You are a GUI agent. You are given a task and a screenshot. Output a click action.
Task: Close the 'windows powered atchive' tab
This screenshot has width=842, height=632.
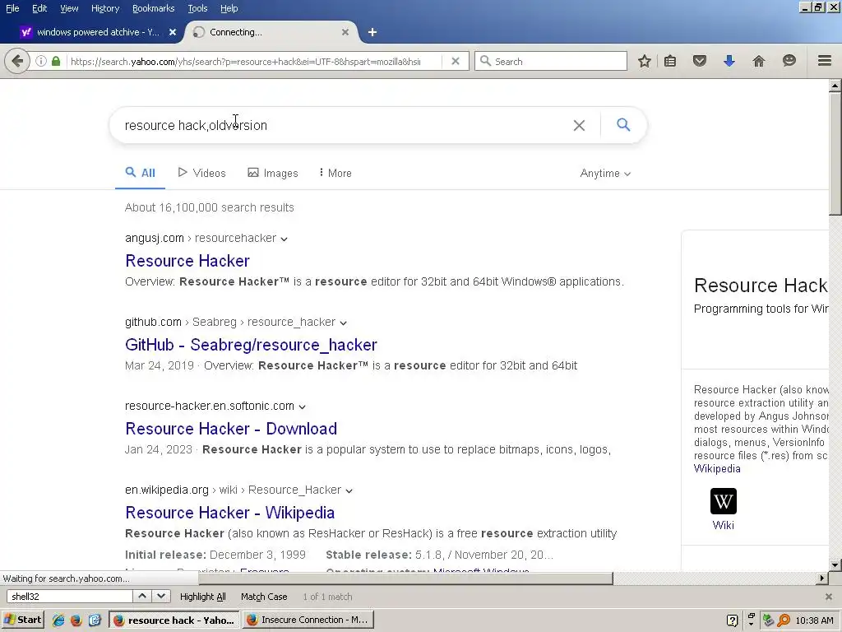click(173, 32)
